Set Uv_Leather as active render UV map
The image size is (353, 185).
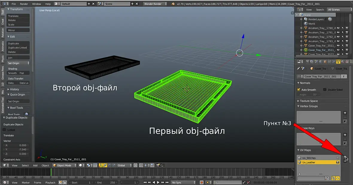(x=337, y=162)
